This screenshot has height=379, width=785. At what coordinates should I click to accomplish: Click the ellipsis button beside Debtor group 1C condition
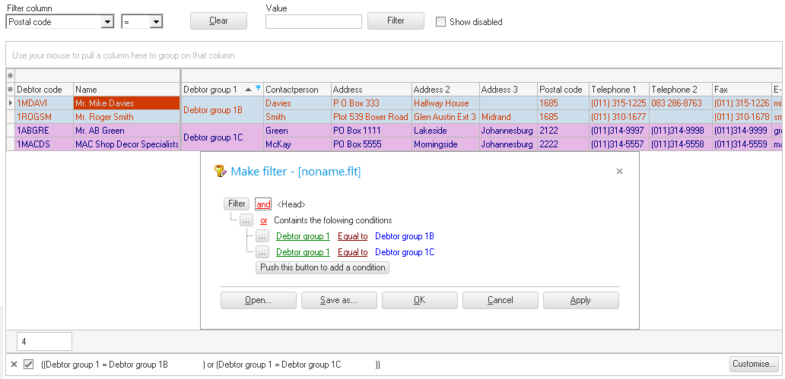point(262,252)
